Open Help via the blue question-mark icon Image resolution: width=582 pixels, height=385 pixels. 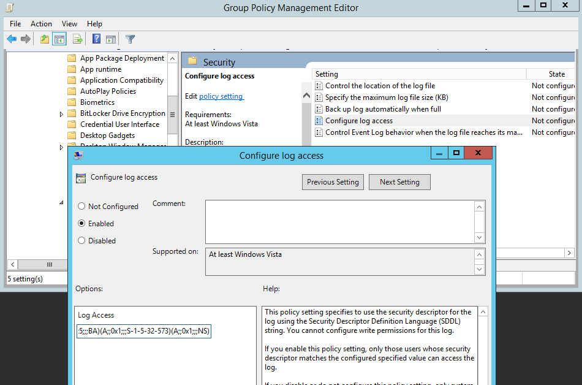pyautogui.click(x=97, y=39)
